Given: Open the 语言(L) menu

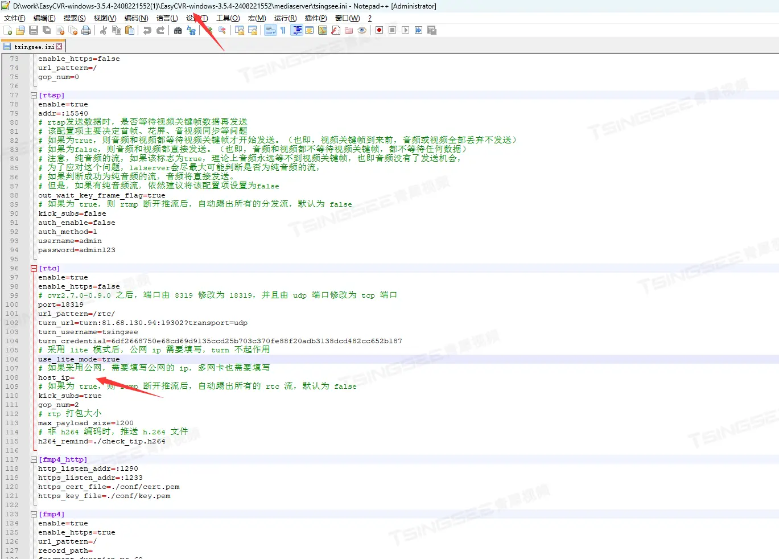Looking at the screenshot, I should tap(167, 18).
